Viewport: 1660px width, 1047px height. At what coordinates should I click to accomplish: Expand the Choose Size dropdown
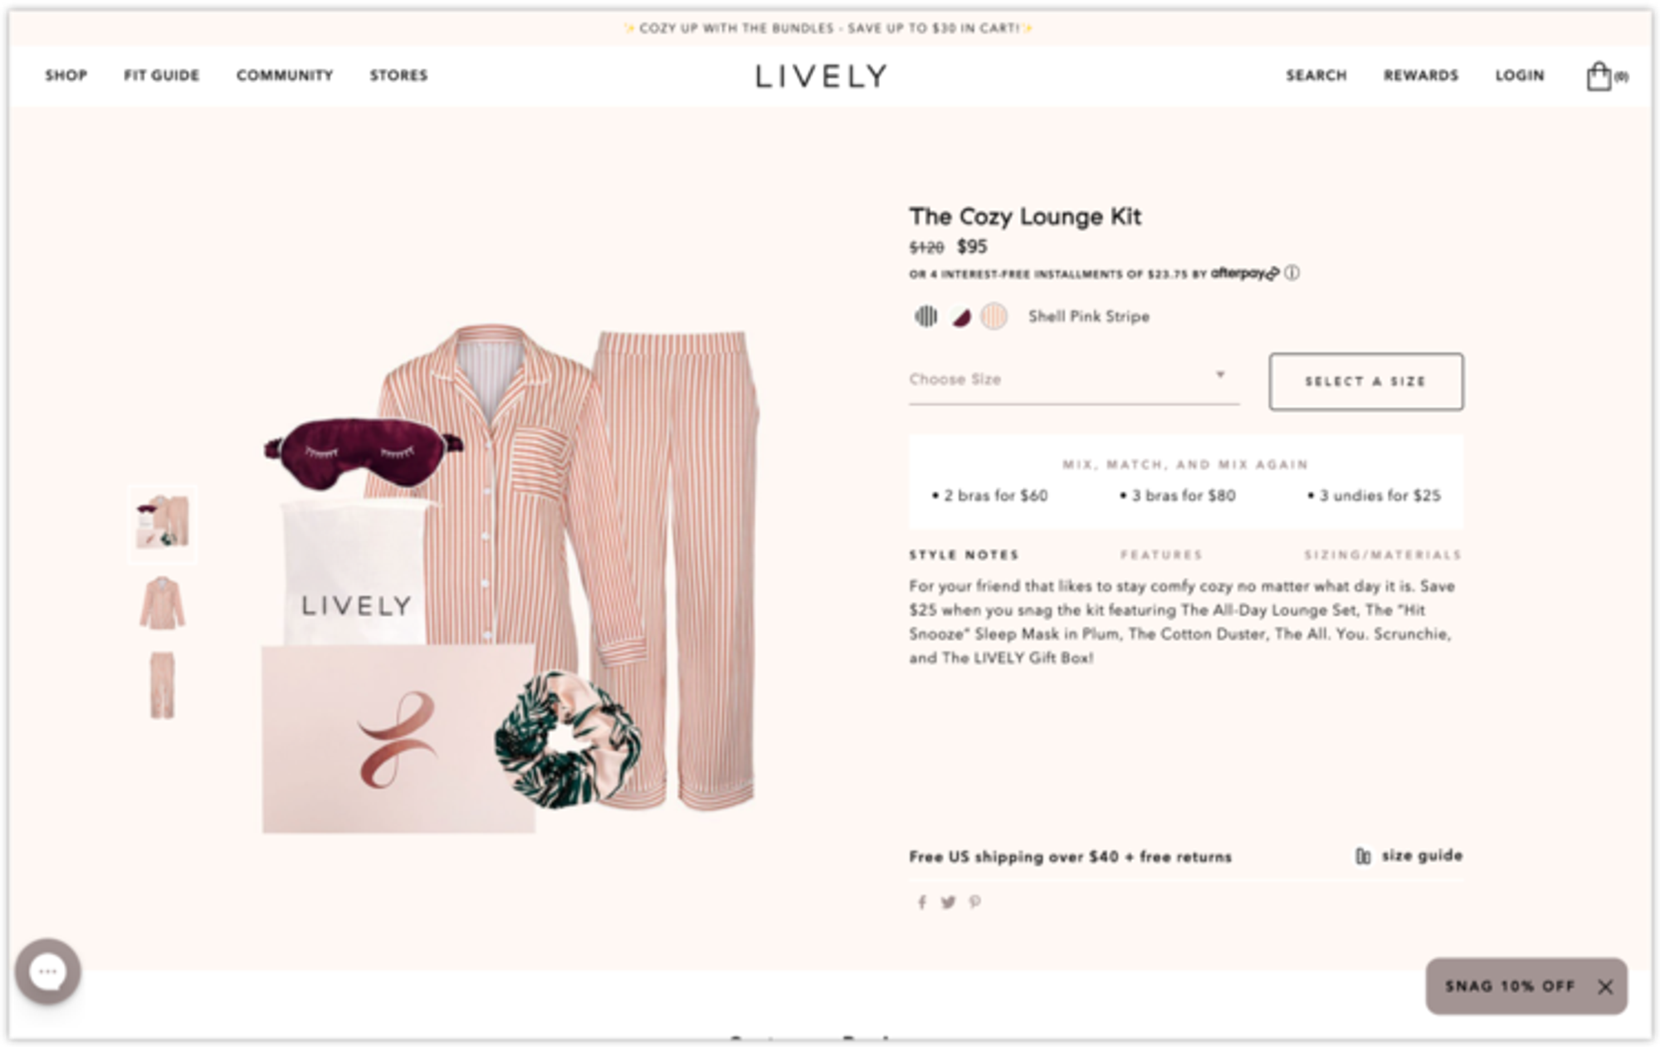coord(1074,379)
